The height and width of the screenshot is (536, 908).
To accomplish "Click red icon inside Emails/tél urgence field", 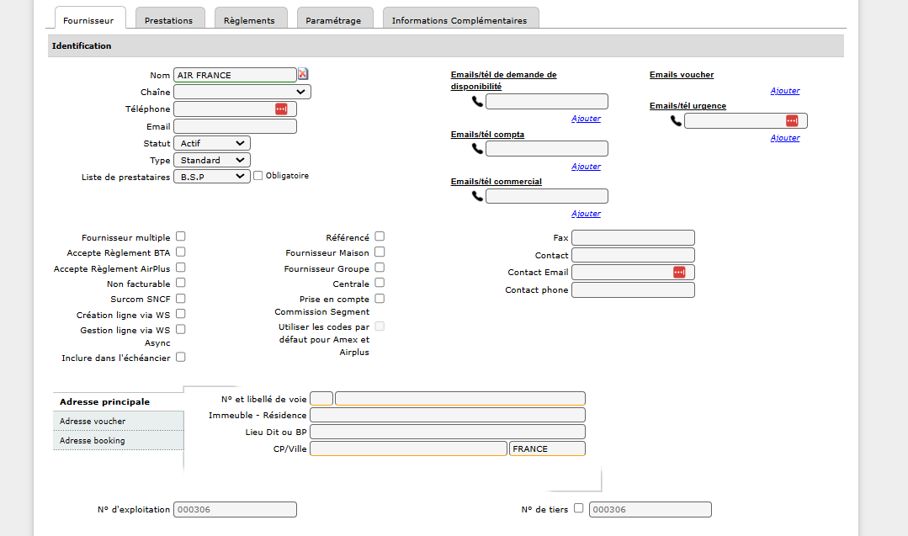I will click(x=792, y=120).
